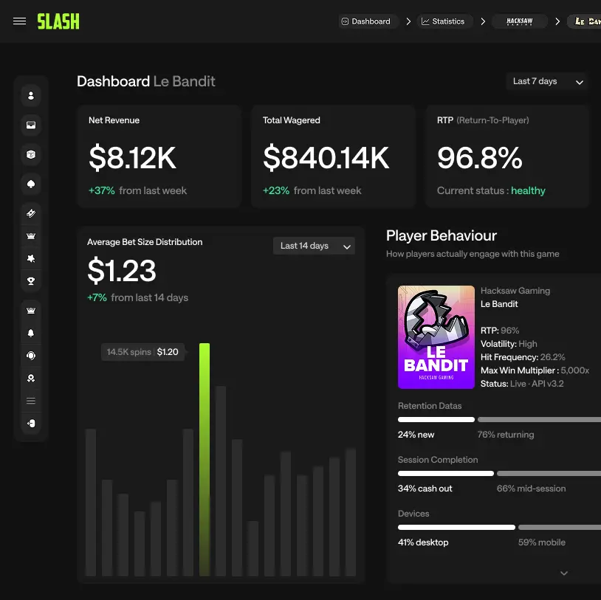
Task: Click the +7% from last 14 days text
Action: click(x=137, y=297)
